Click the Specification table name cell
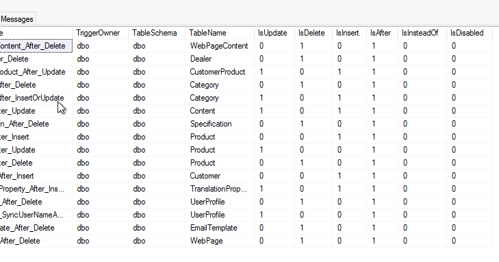The image size is (499, 262). [220, 124]
